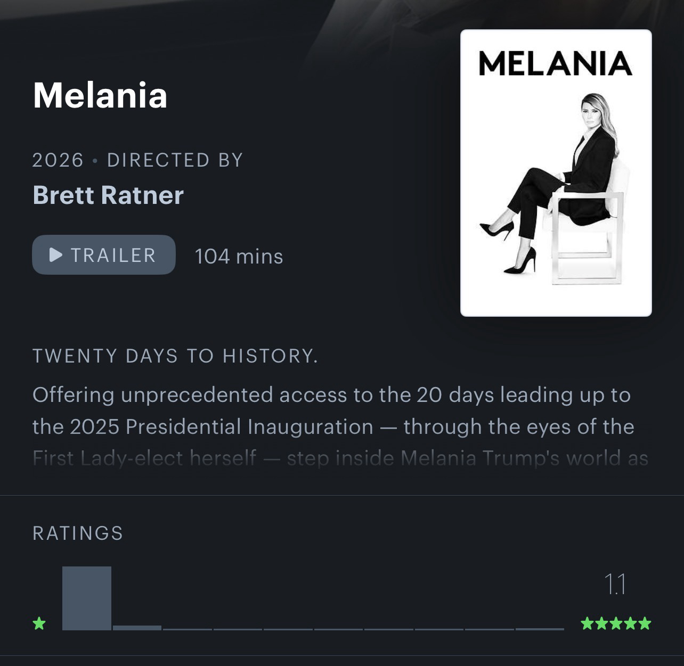Open the Ratings section header
The width and height of the screenshot is (684, 666).
coord(78,533)
